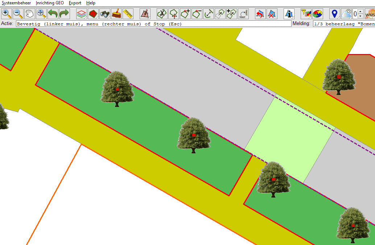Click the red polygon tool icon

point(93,14)
